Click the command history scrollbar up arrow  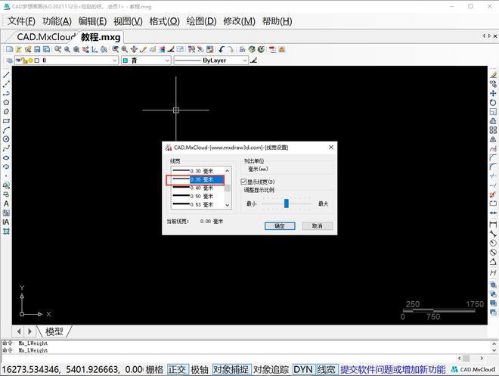click(x=494, y=343)
